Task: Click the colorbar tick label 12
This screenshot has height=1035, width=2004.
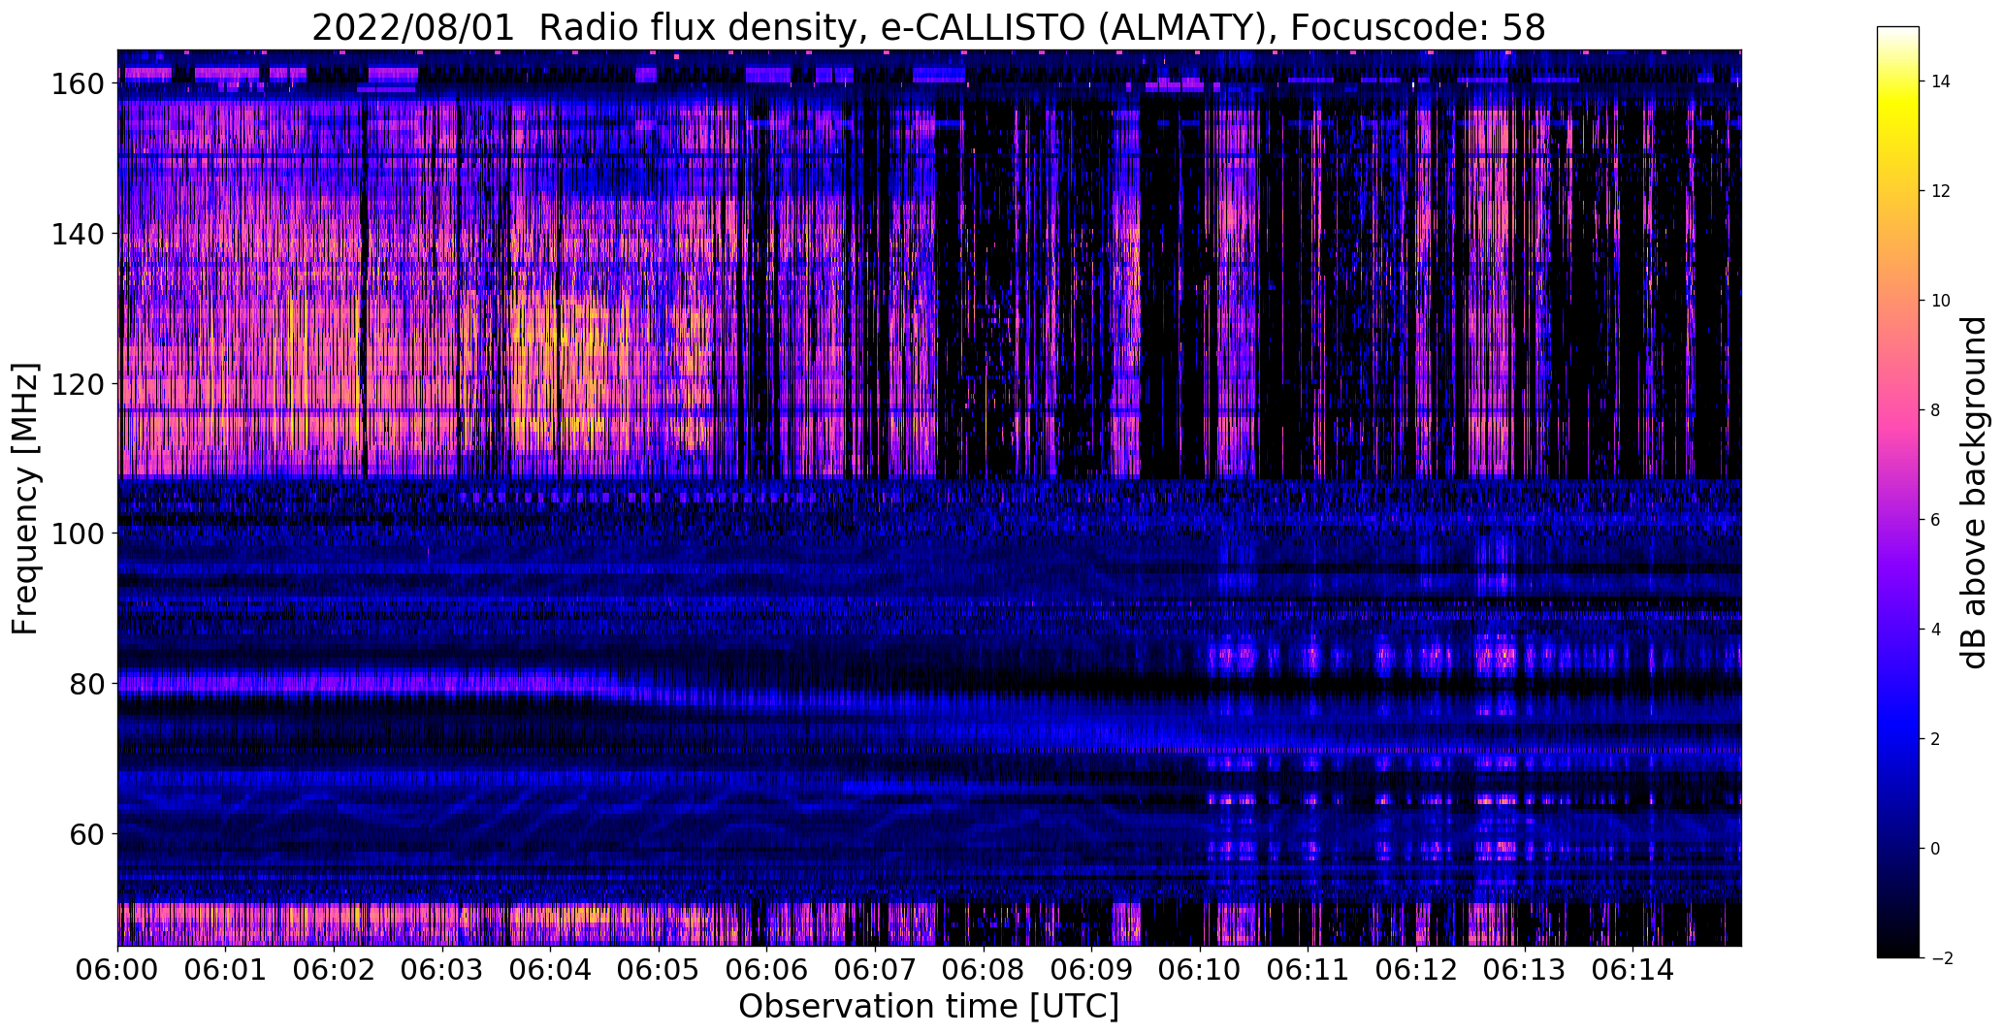Action: click(1941, 191)
